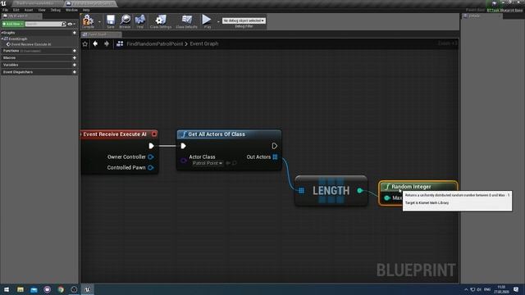Open the Asset menu
Screen dimensions: 525x295
click(x=29, y=10)
